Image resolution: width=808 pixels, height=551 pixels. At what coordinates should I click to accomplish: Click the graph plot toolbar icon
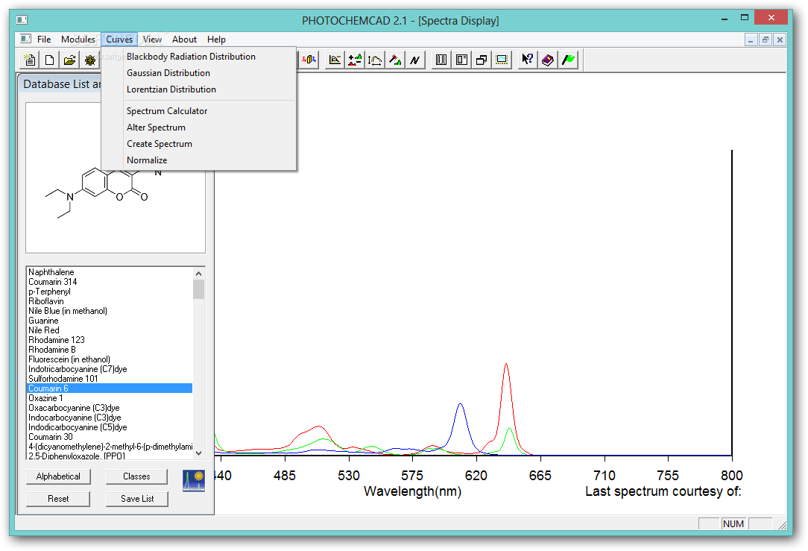335,60
